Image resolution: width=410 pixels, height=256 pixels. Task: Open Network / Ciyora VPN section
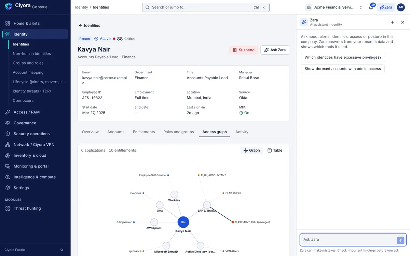tap(35, 144)
